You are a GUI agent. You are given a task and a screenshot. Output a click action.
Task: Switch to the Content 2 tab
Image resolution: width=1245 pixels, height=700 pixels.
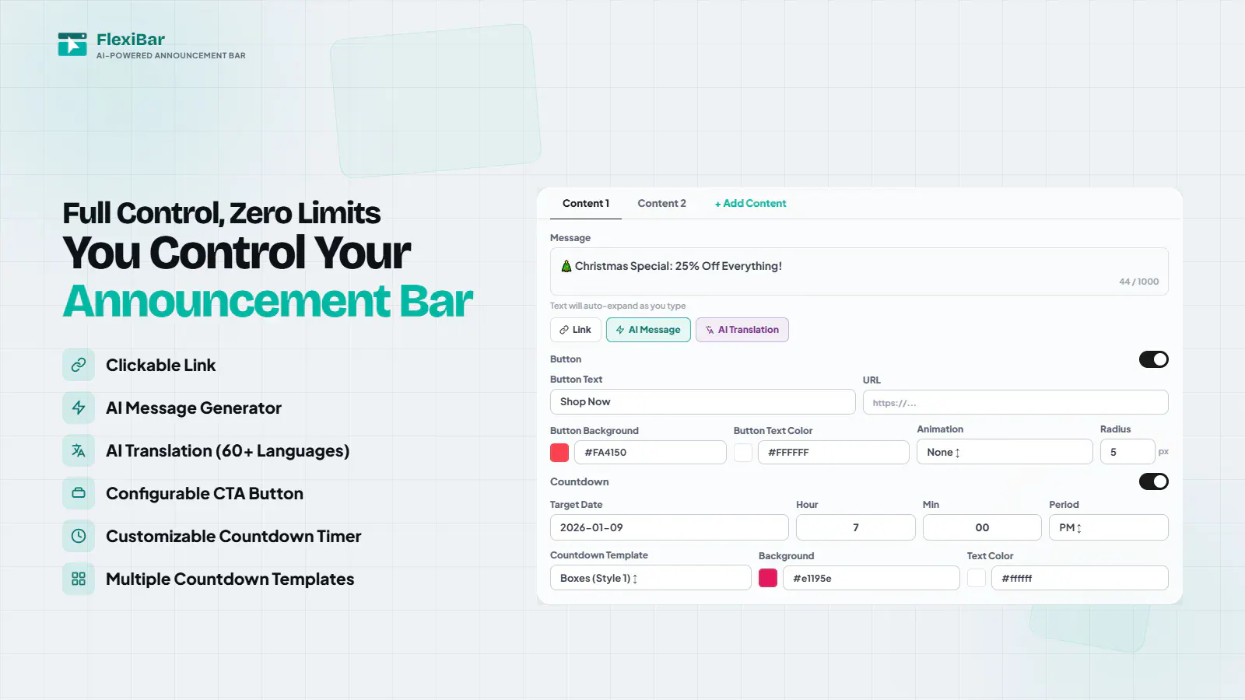[662, 203]
